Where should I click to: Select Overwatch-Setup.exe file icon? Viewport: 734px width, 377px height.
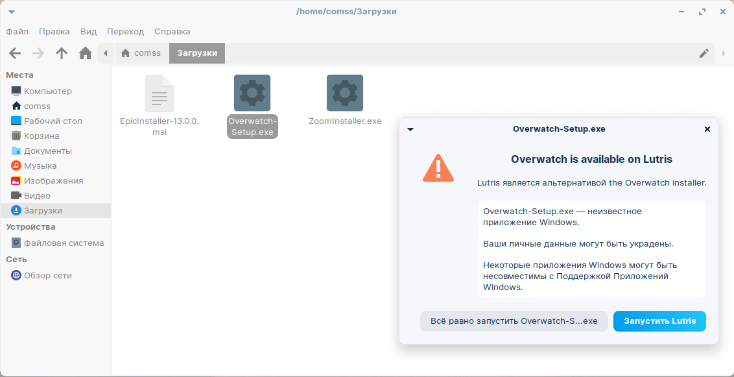click(x=252, y=93)
